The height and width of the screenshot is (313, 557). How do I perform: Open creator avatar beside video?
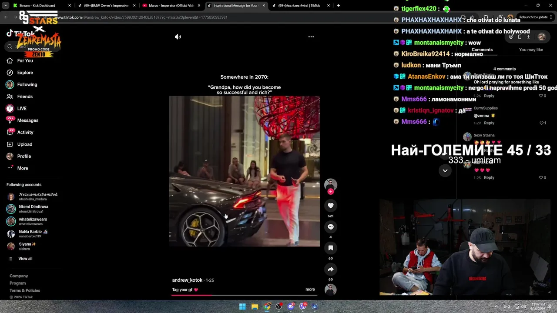331,184
